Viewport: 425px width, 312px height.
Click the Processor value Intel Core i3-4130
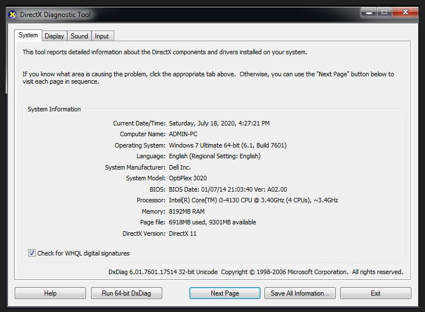[253, 200]
